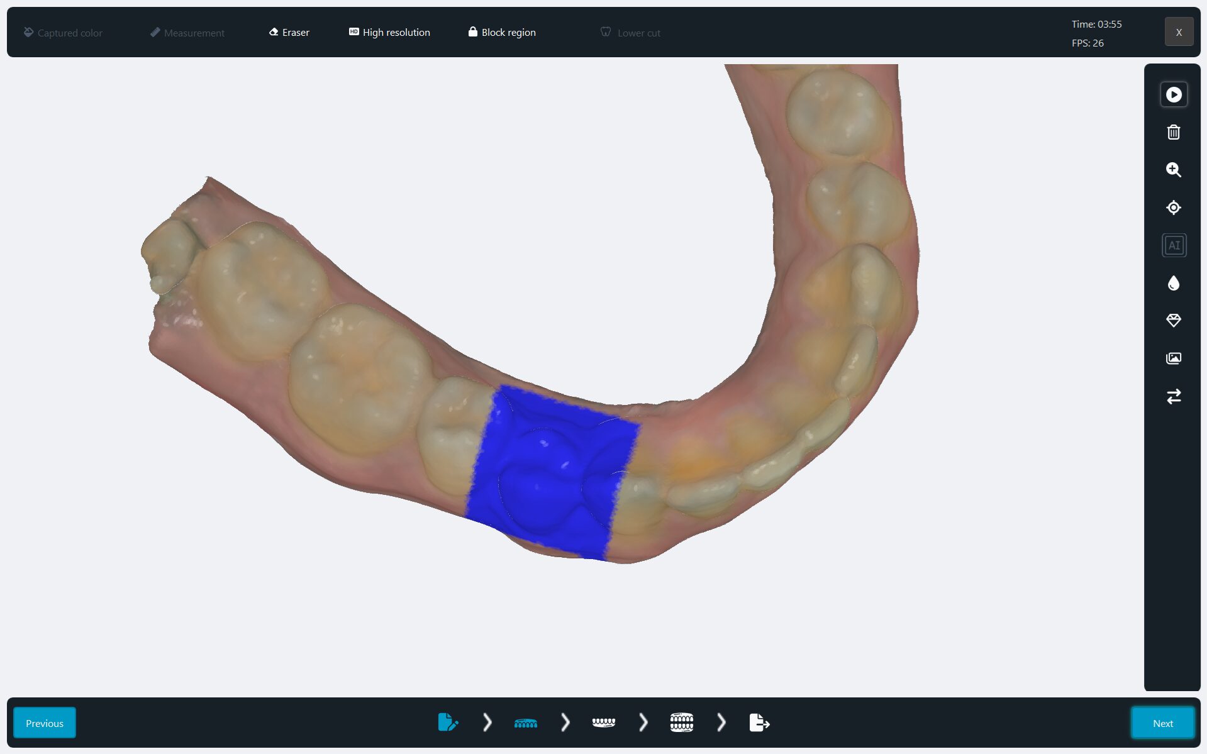1207x754 pixels.
Task: Toggle the Eraser tool
Action: (289, 33)
